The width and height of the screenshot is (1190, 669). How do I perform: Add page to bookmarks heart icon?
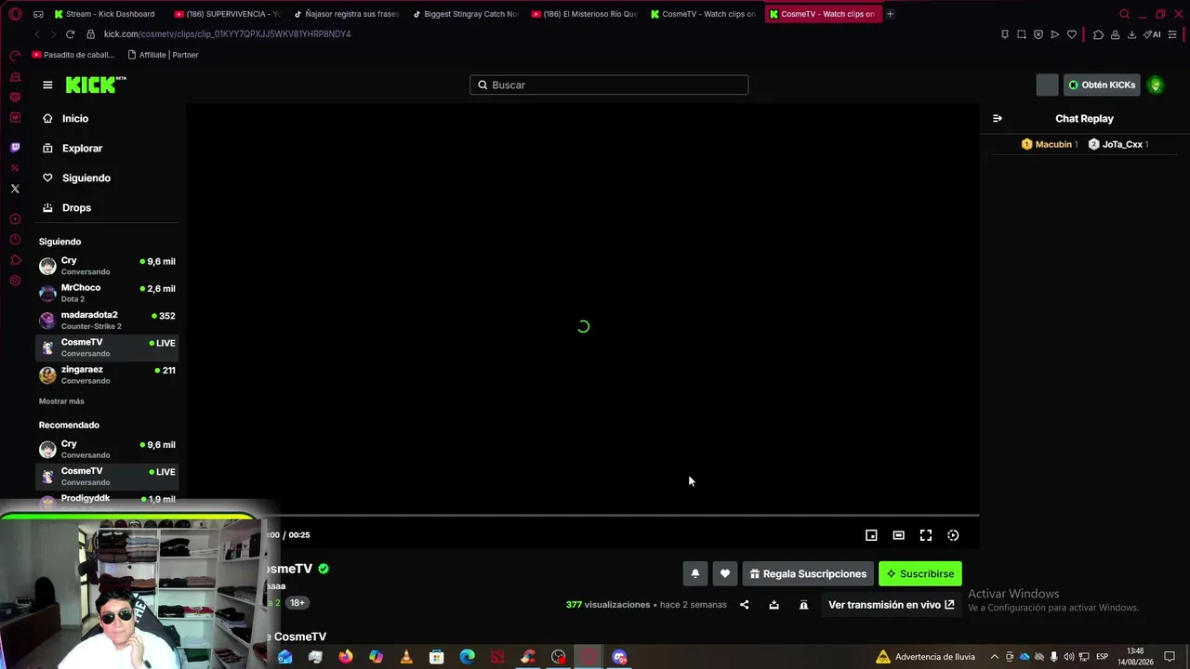(x=1072, y=34)
